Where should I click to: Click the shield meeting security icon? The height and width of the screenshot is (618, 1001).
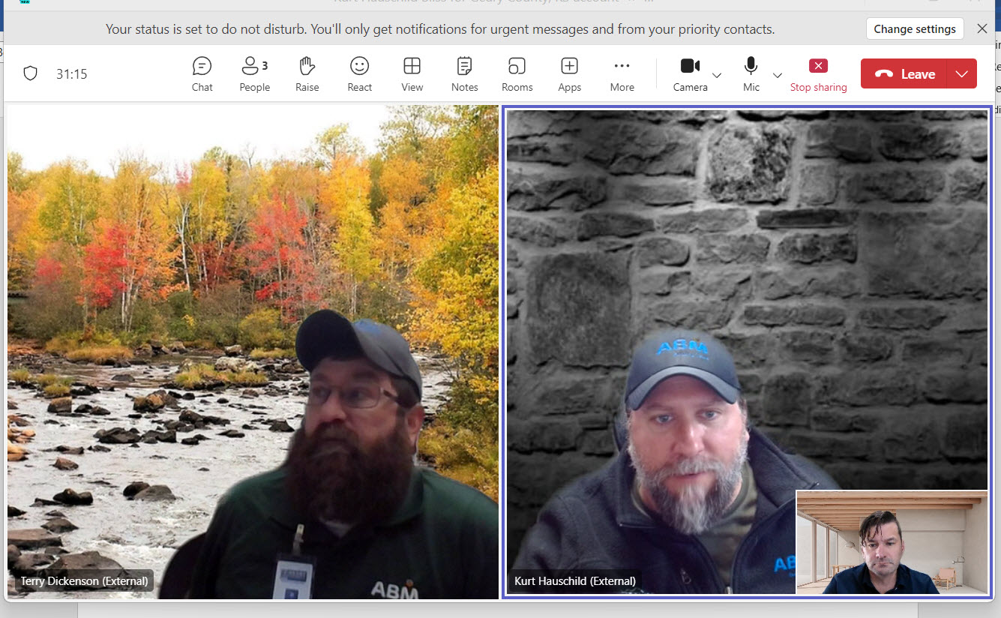click(x=30, y=73)
